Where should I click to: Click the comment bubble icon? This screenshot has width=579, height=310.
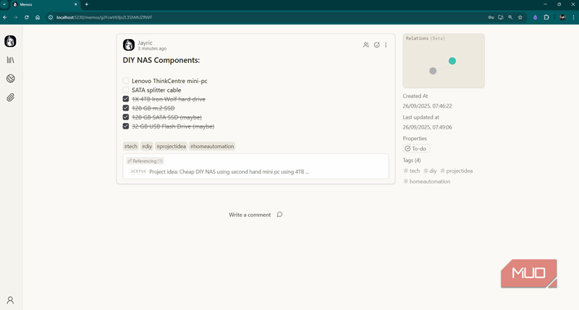click(x=279, y=215)
